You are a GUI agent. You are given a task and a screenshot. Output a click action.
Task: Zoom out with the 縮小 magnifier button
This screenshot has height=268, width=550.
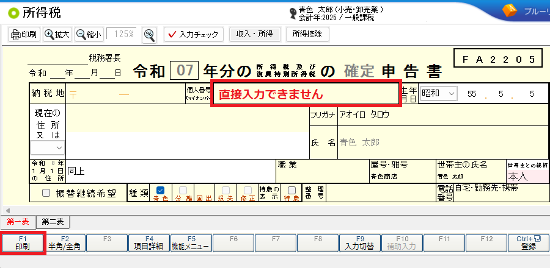click(89, 34)
